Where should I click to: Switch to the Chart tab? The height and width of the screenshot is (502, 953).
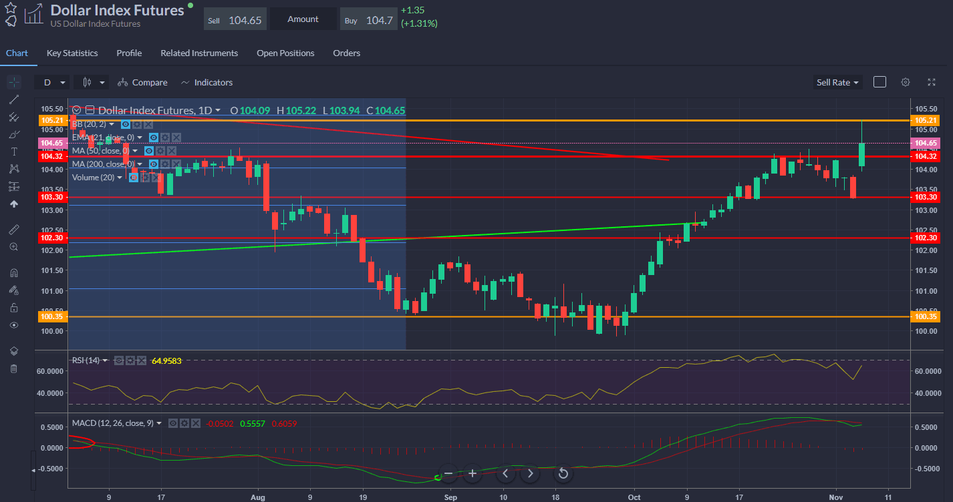tap(17, 53)
